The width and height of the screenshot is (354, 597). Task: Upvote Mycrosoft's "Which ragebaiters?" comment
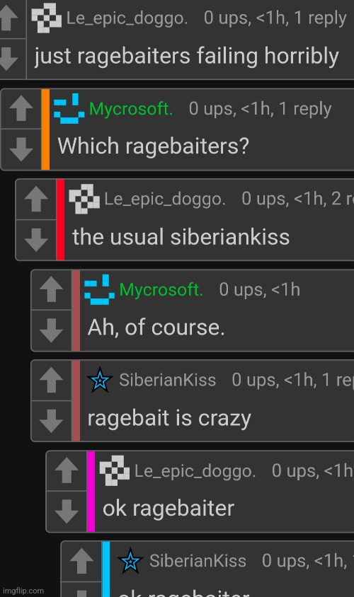pos(21,108)
